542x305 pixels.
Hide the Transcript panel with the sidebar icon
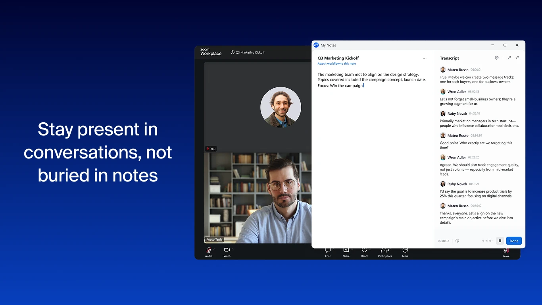(517, 58)
